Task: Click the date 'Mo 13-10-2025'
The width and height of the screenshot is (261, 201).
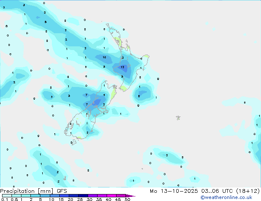Action: tap(174, 191)
